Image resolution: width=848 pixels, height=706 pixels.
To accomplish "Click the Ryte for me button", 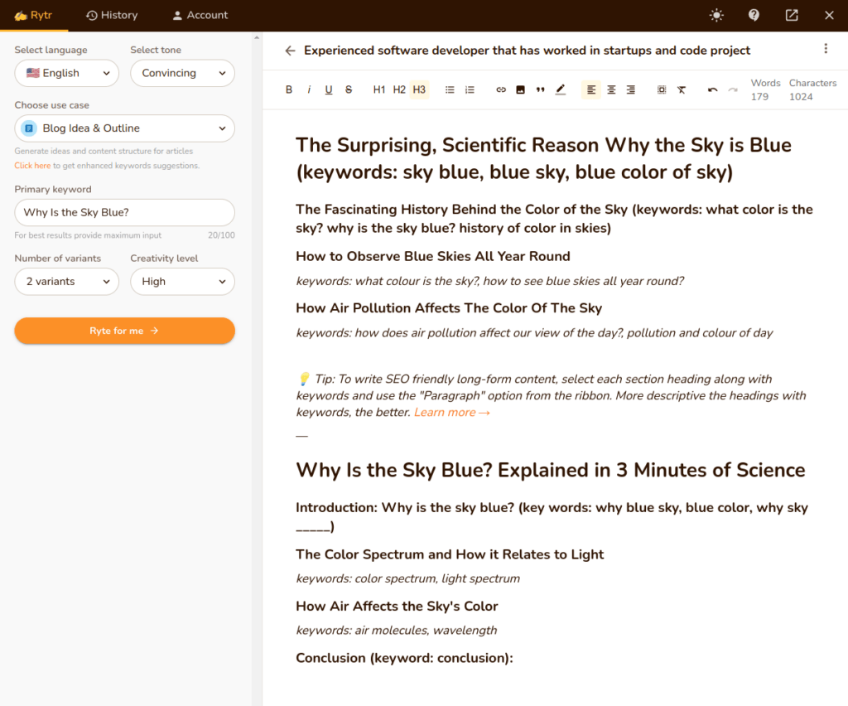I will click(x=124, y=331).
